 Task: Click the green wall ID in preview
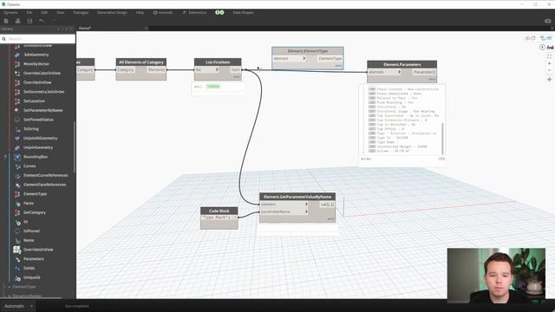point(212,87)
